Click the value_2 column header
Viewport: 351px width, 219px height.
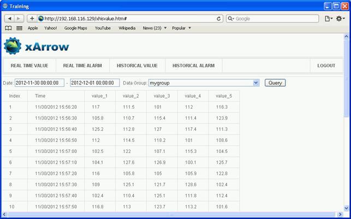click(x=130, y=96)
